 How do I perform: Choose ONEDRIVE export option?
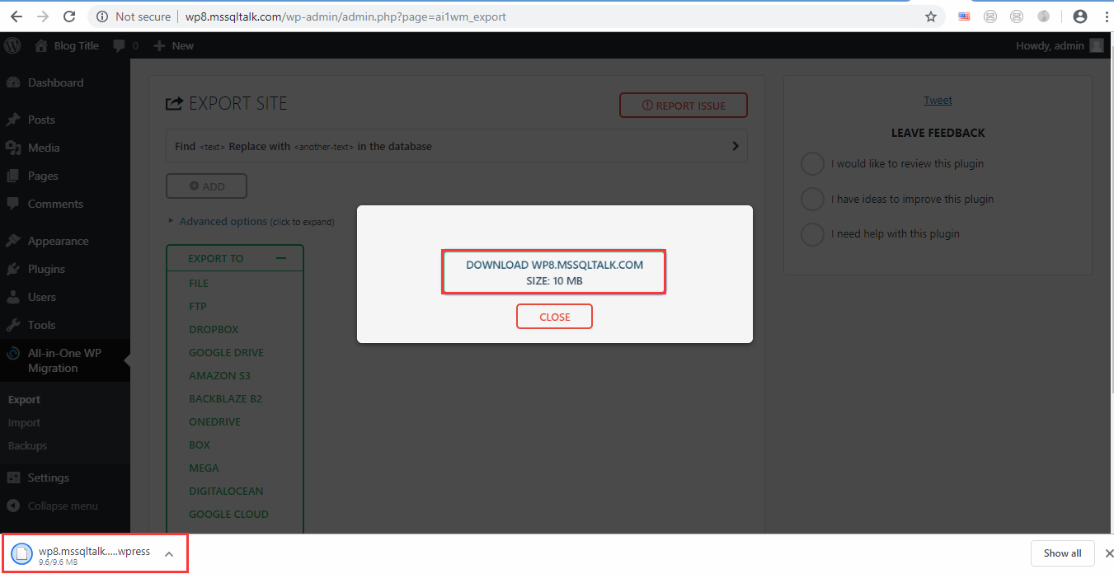point(214,421)
